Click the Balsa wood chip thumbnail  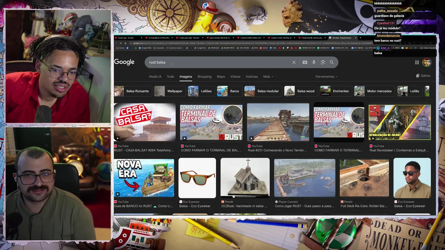pyautogui.click(x=290, y=91)
